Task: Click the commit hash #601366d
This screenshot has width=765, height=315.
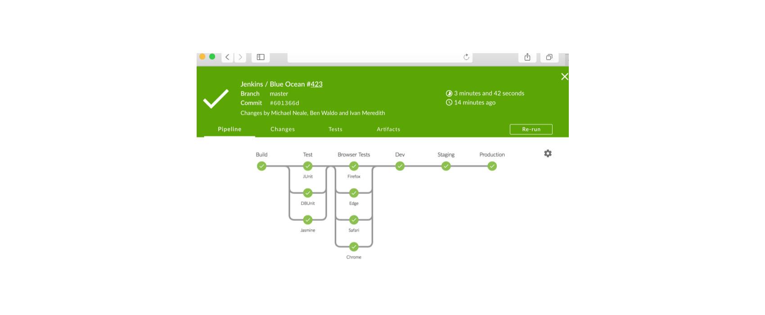Action: coord(284,103)
